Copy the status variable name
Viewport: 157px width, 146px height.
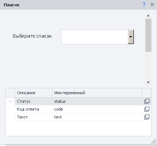click(x=147, y=101)
